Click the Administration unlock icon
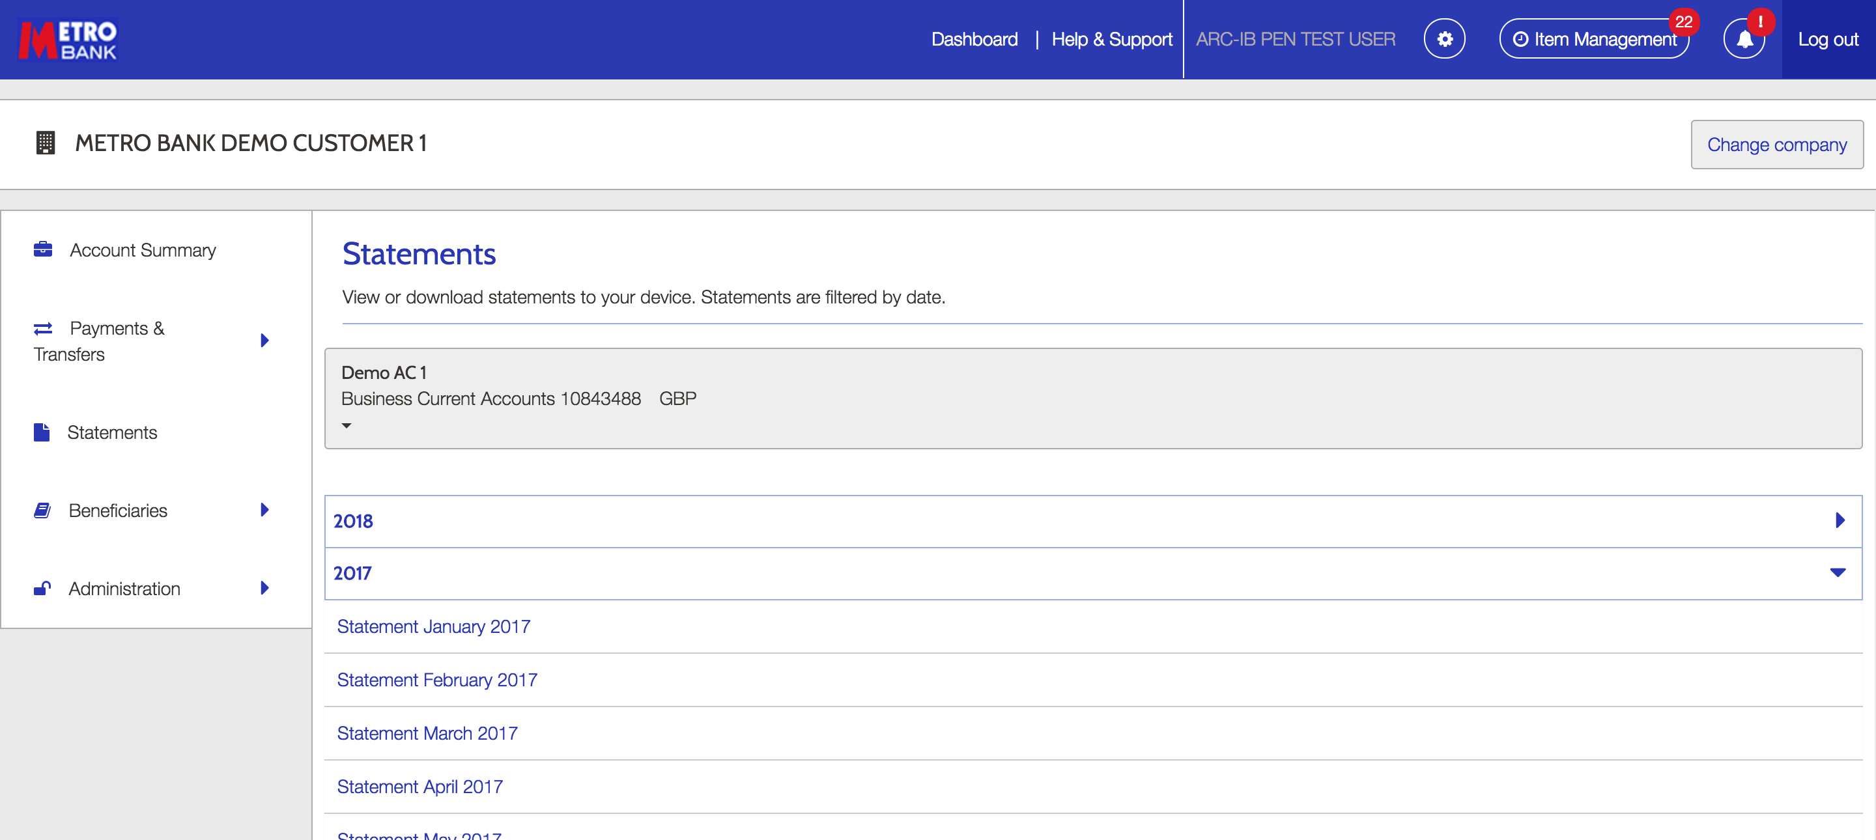This screenshot has width=1876, height=840. pos(42,588)
